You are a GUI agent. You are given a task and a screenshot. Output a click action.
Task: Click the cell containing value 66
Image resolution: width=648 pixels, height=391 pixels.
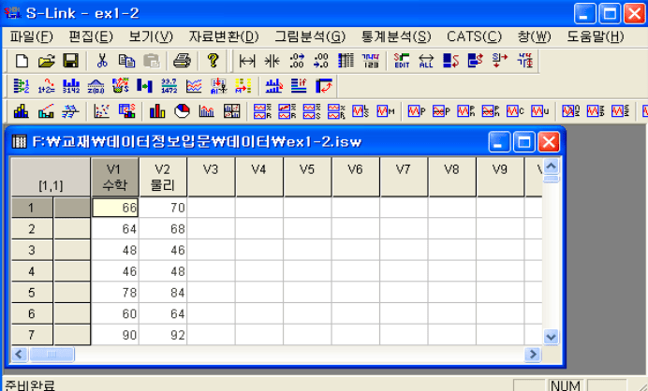click(x=115, y=207)
